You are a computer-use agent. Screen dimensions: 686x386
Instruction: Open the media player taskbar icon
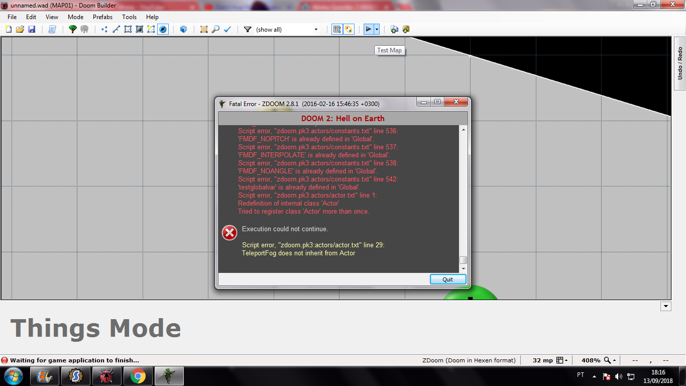click(45, 376)
